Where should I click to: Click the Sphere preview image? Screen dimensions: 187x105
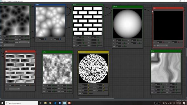pos(127,24)
